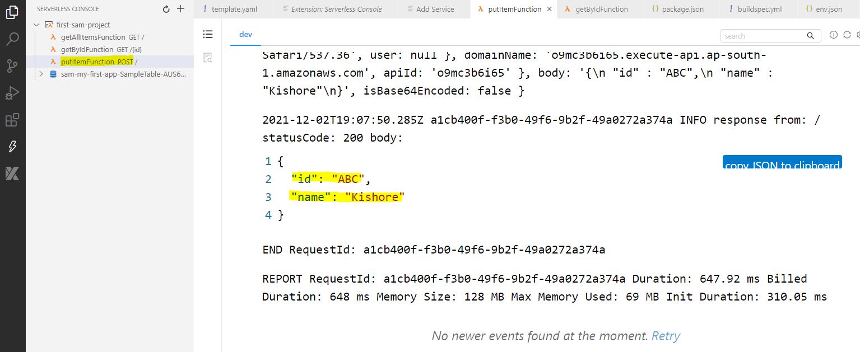The height and width of the screenshot is (352, 860).
Task: Open Run and Debug view
Action: 12,93
